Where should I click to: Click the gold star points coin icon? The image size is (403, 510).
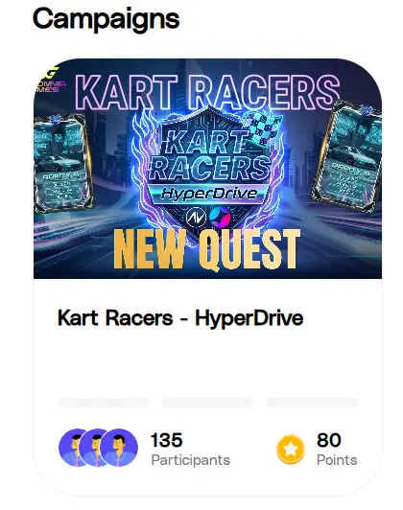click(x=291, y=449)
